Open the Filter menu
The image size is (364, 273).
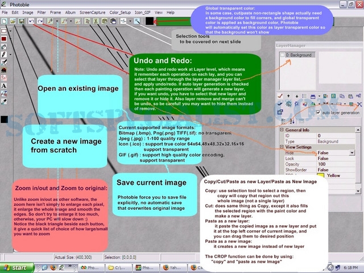42,13
